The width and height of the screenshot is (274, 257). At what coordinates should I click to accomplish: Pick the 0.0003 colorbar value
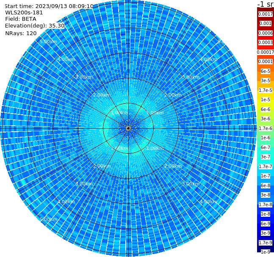(x=266, y=42)
